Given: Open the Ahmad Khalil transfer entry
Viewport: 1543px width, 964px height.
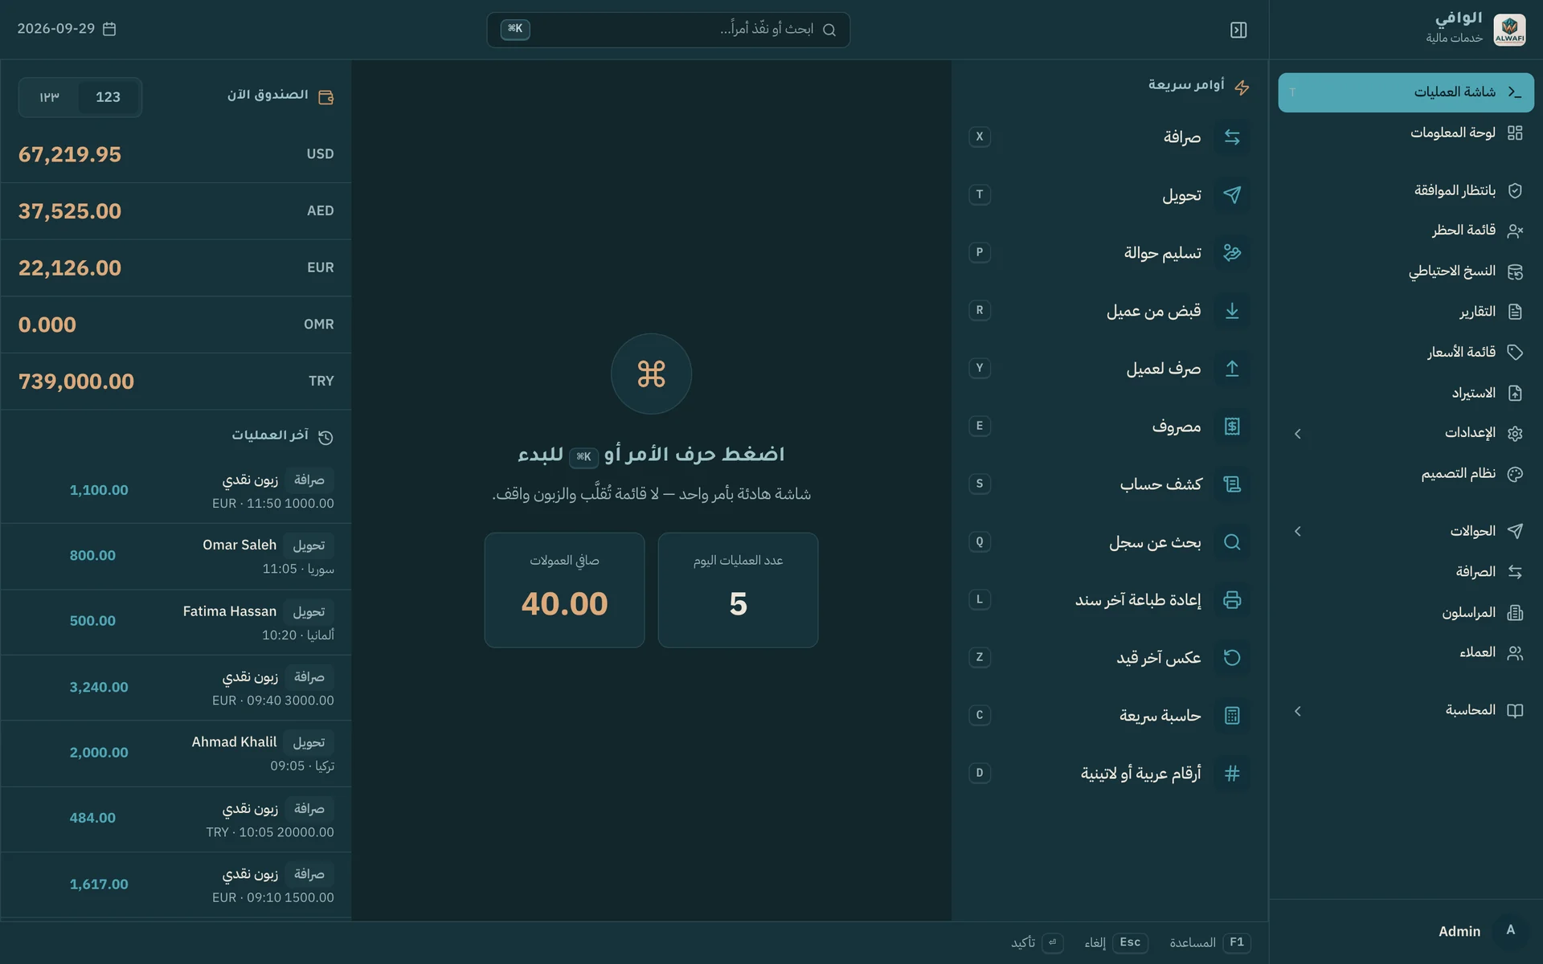Looking at the screenshot, I should tap(176, 754).
